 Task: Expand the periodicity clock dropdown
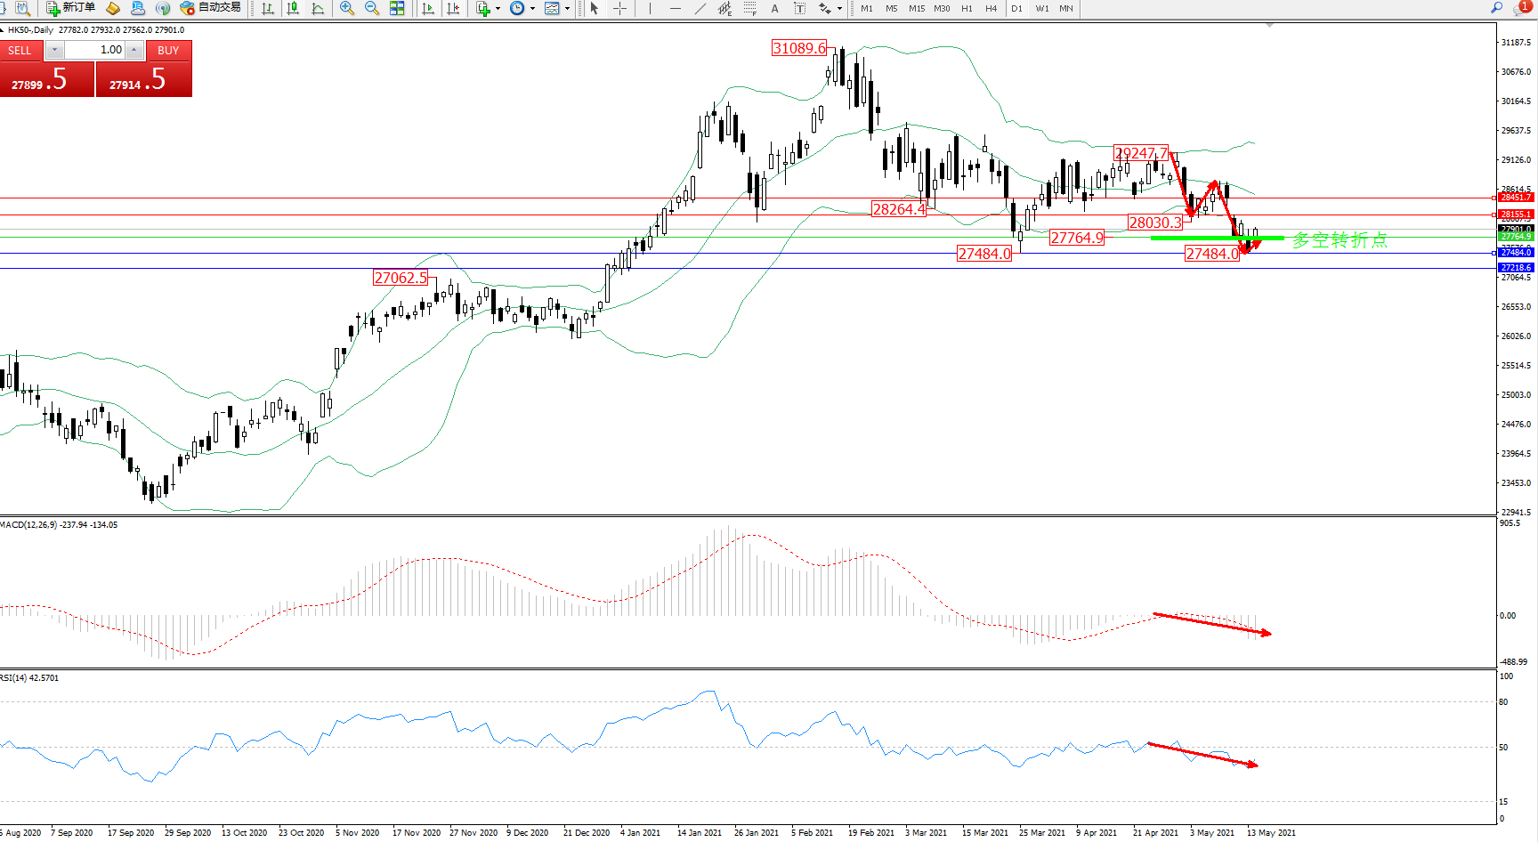pos(532,8)
